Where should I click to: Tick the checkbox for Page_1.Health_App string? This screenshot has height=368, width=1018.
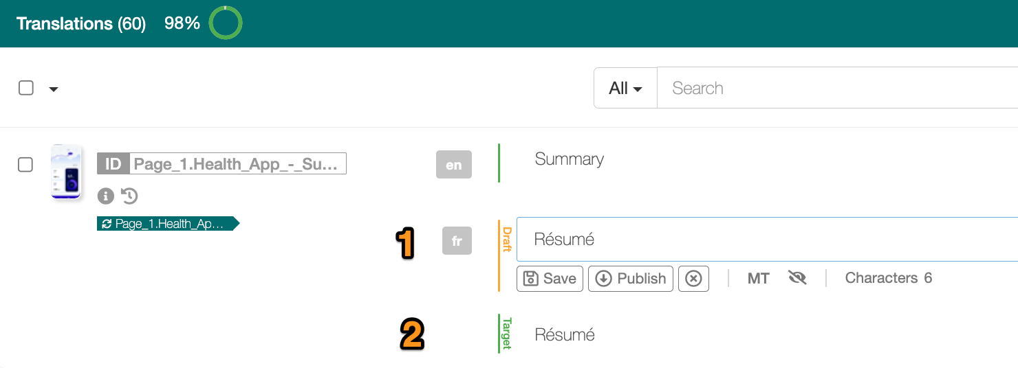[25, 165]
